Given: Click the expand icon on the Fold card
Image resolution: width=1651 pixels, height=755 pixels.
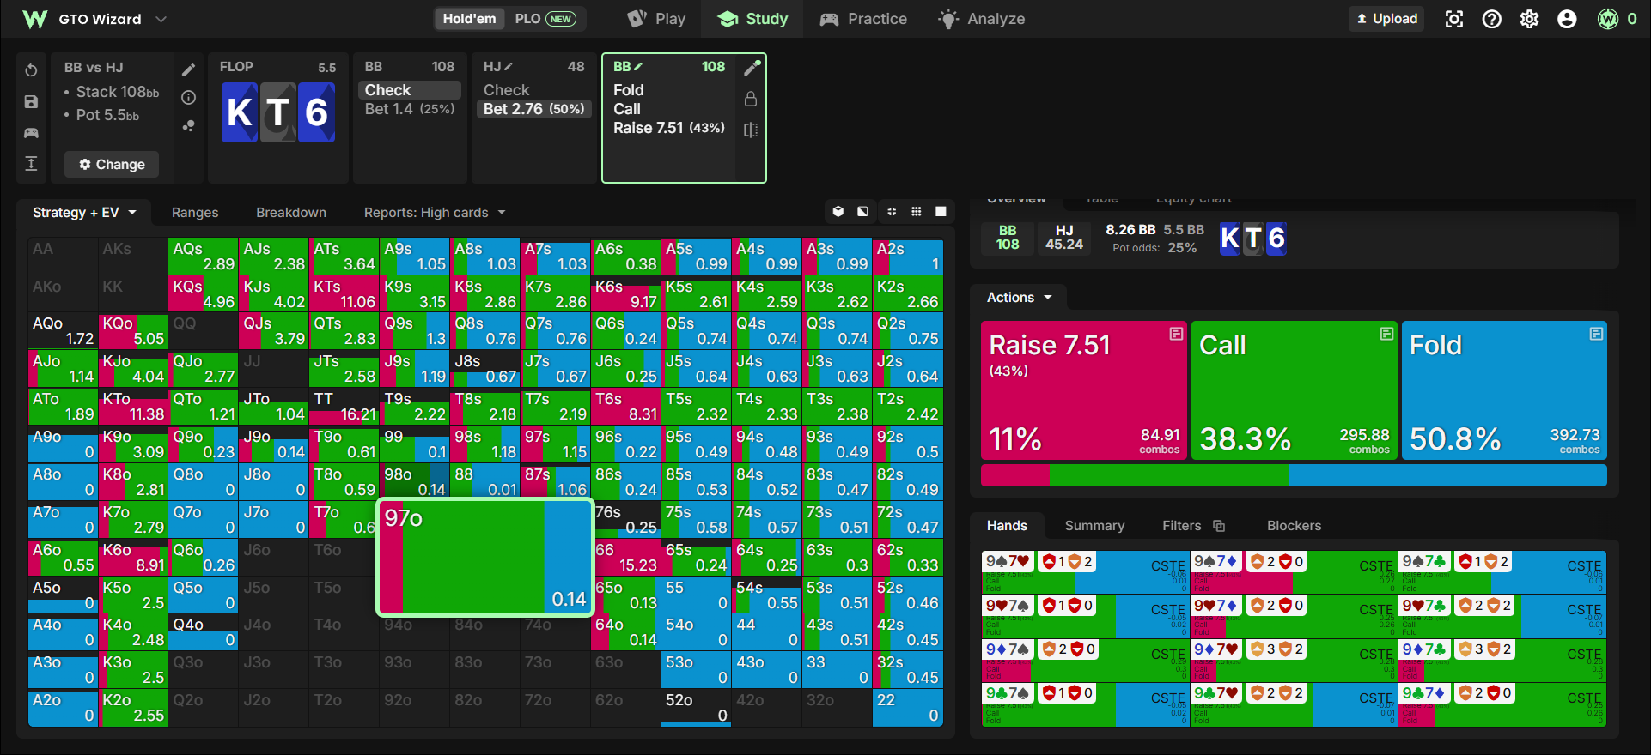Looking at the screenshot, I should click(1597, 334).
